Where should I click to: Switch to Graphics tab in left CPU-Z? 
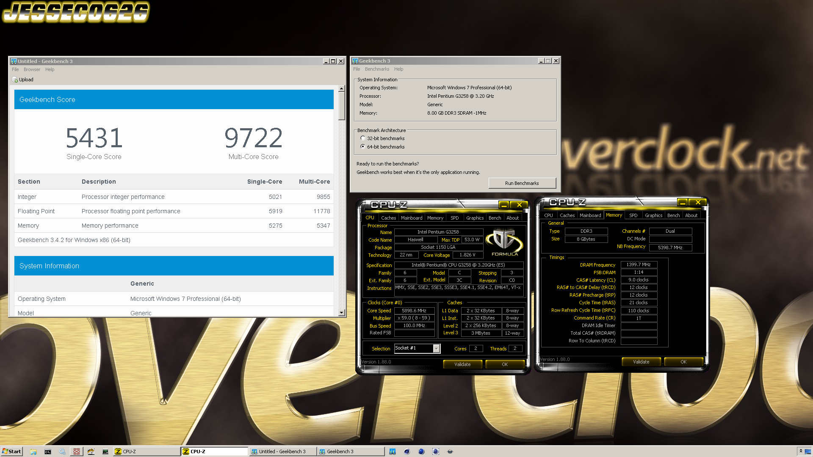[475, 218]
